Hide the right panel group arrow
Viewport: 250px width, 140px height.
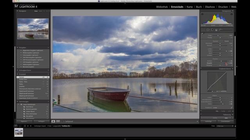[x=237, y=66]
